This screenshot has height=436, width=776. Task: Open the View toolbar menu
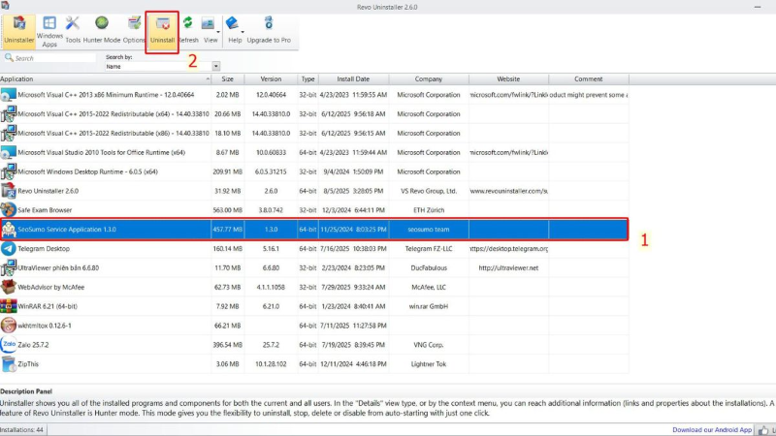point(210,30)
